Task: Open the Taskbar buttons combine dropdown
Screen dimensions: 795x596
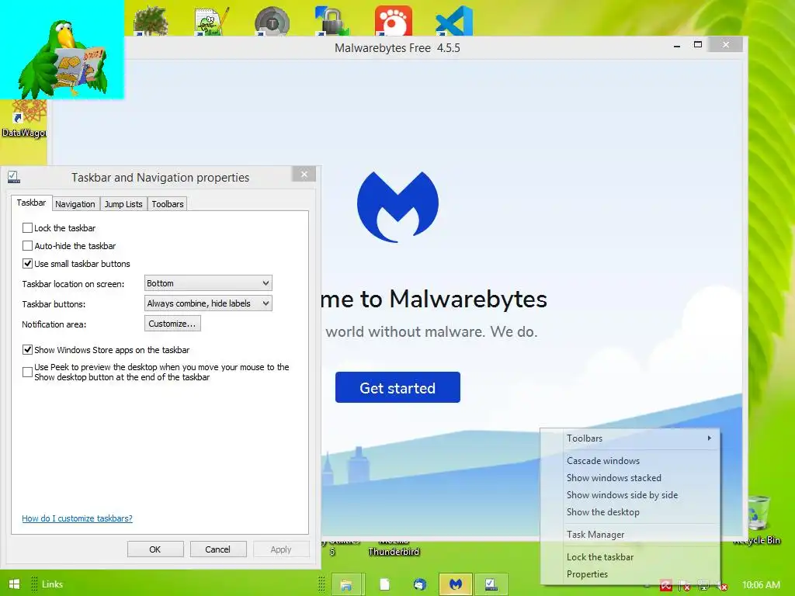Action: click(208, 303)
